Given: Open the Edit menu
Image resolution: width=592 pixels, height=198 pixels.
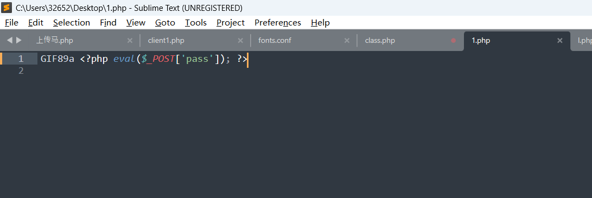Looking at the screenshot, I should point(35,23).
